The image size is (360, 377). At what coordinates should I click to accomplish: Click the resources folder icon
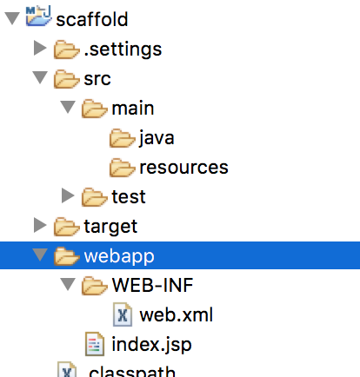point(123,168)
